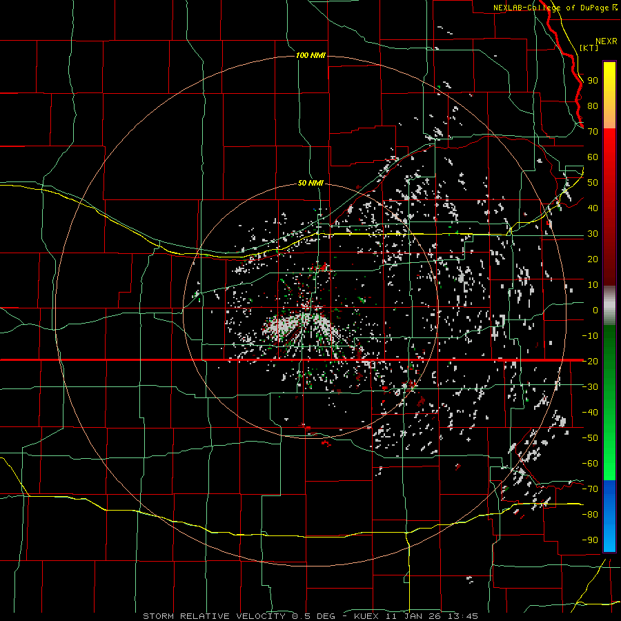Select the -40 knot scale label
Screen dimensions: 621x621
click(x=590, y=413)
